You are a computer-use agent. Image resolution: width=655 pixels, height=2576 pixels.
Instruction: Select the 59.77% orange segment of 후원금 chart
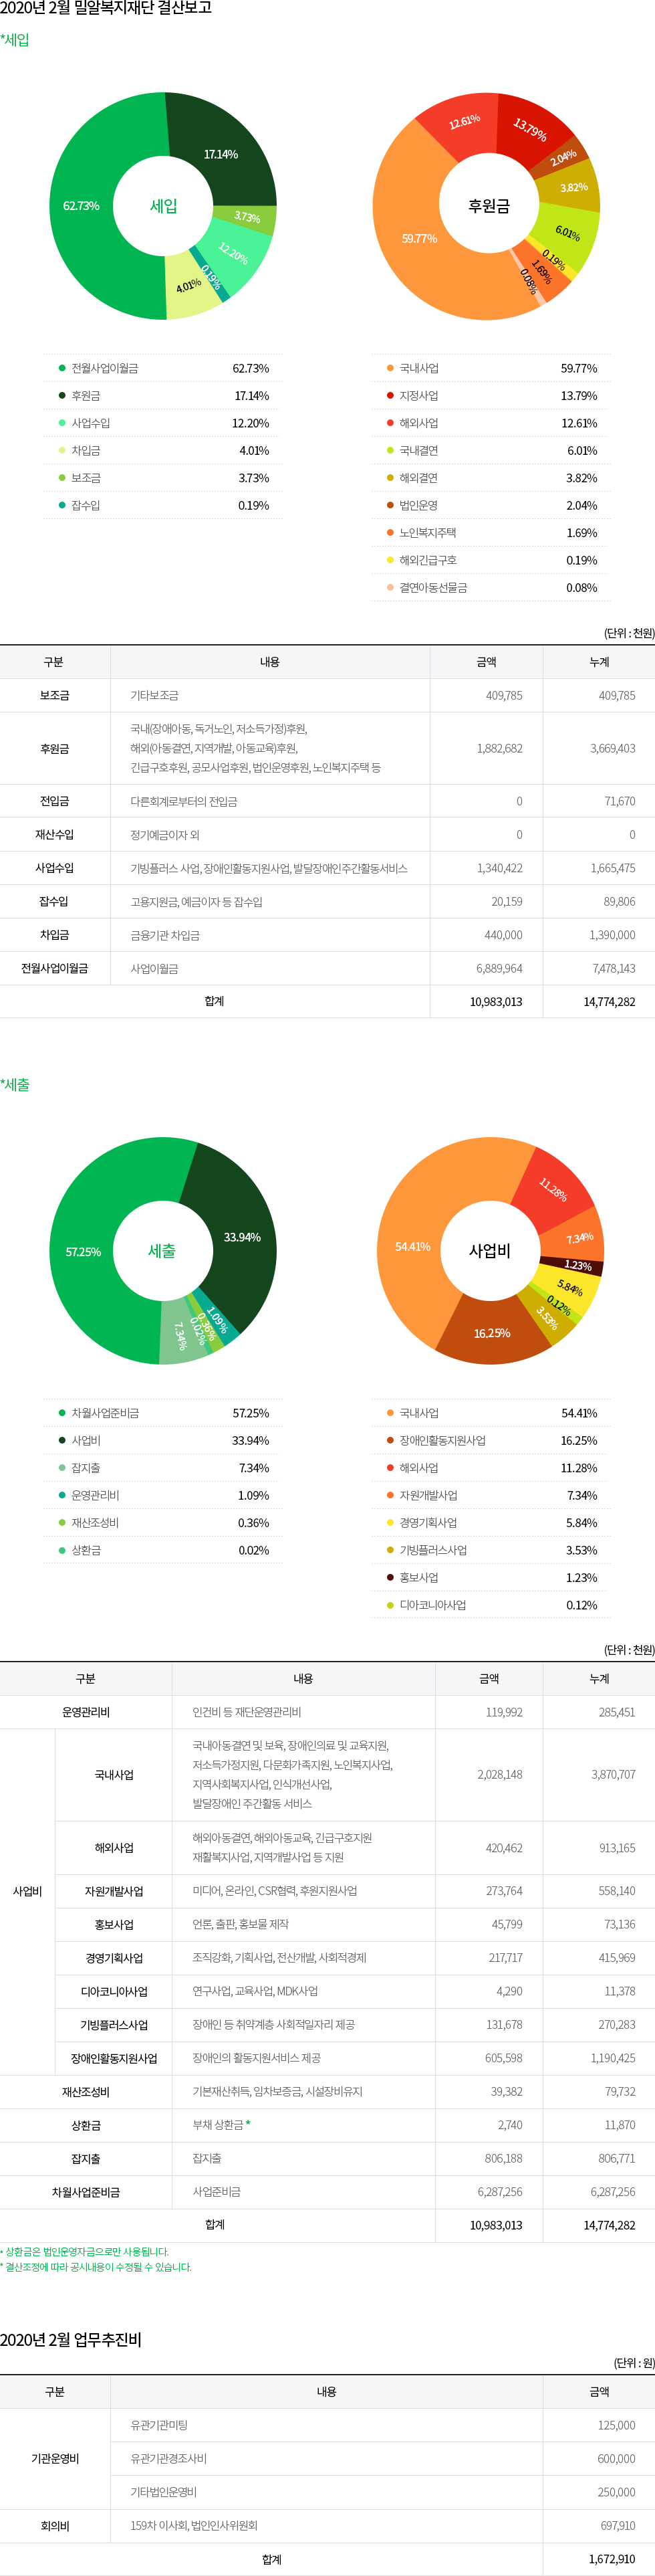click(418, 238)
